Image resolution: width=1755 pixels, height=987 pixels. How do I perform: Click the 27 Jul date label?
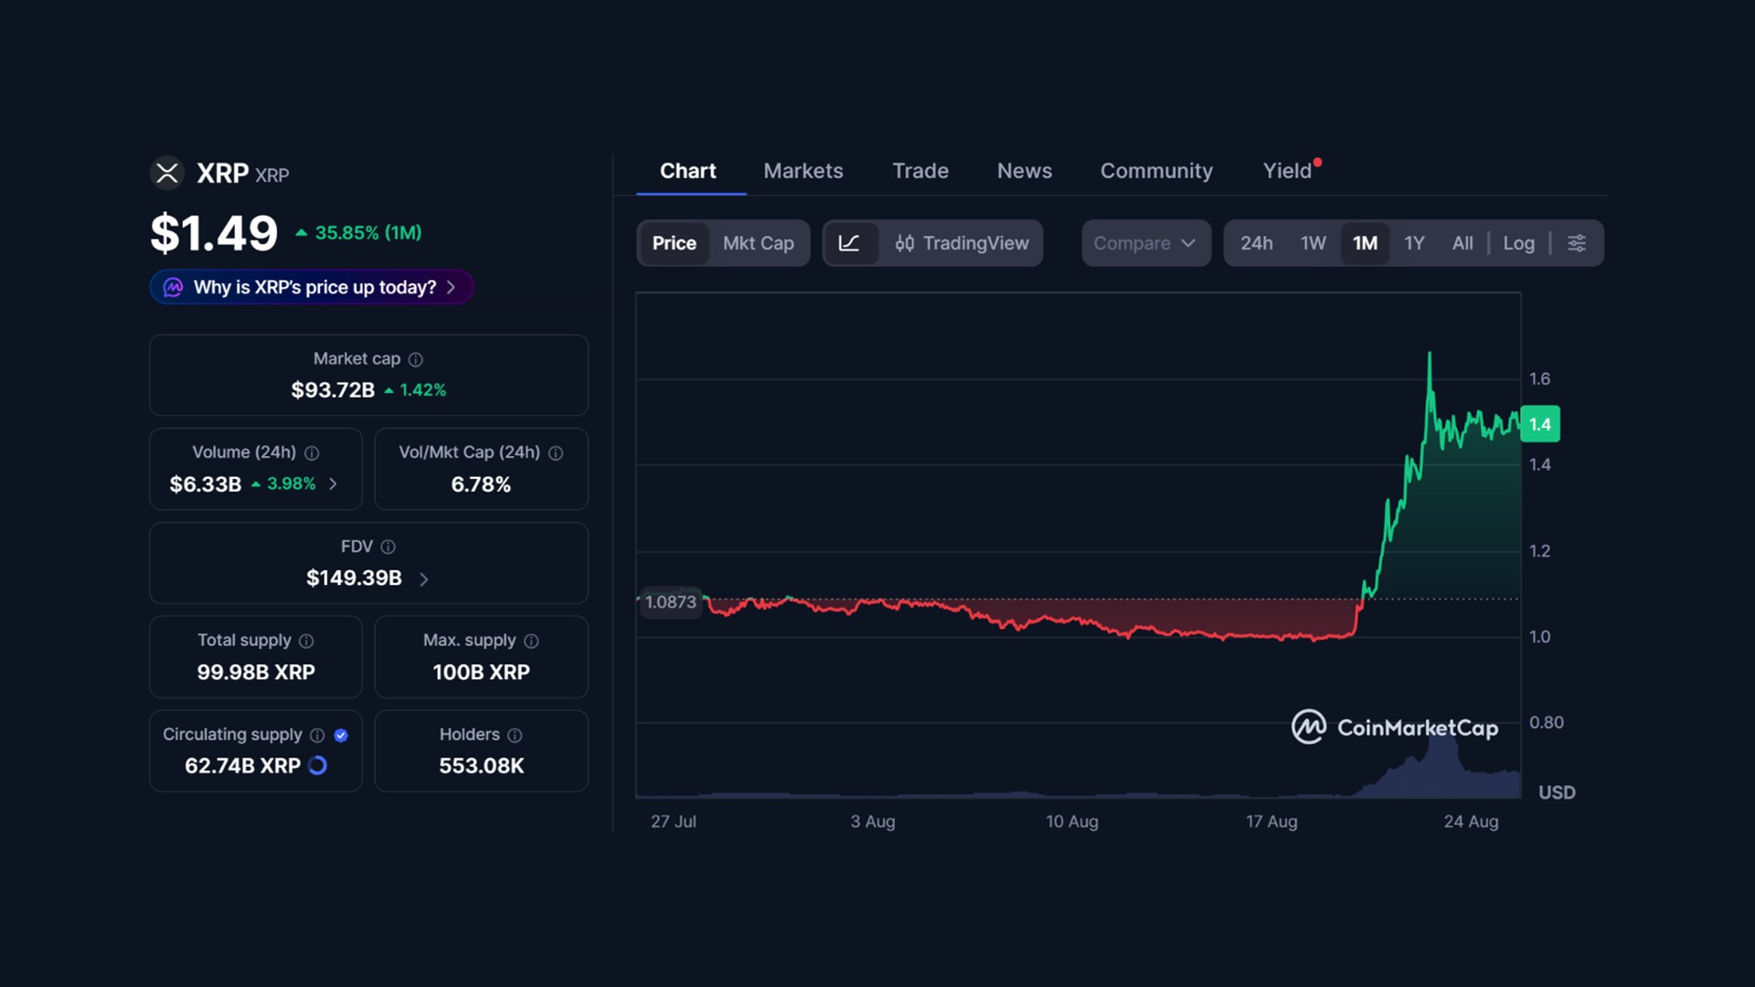(674, 822)
